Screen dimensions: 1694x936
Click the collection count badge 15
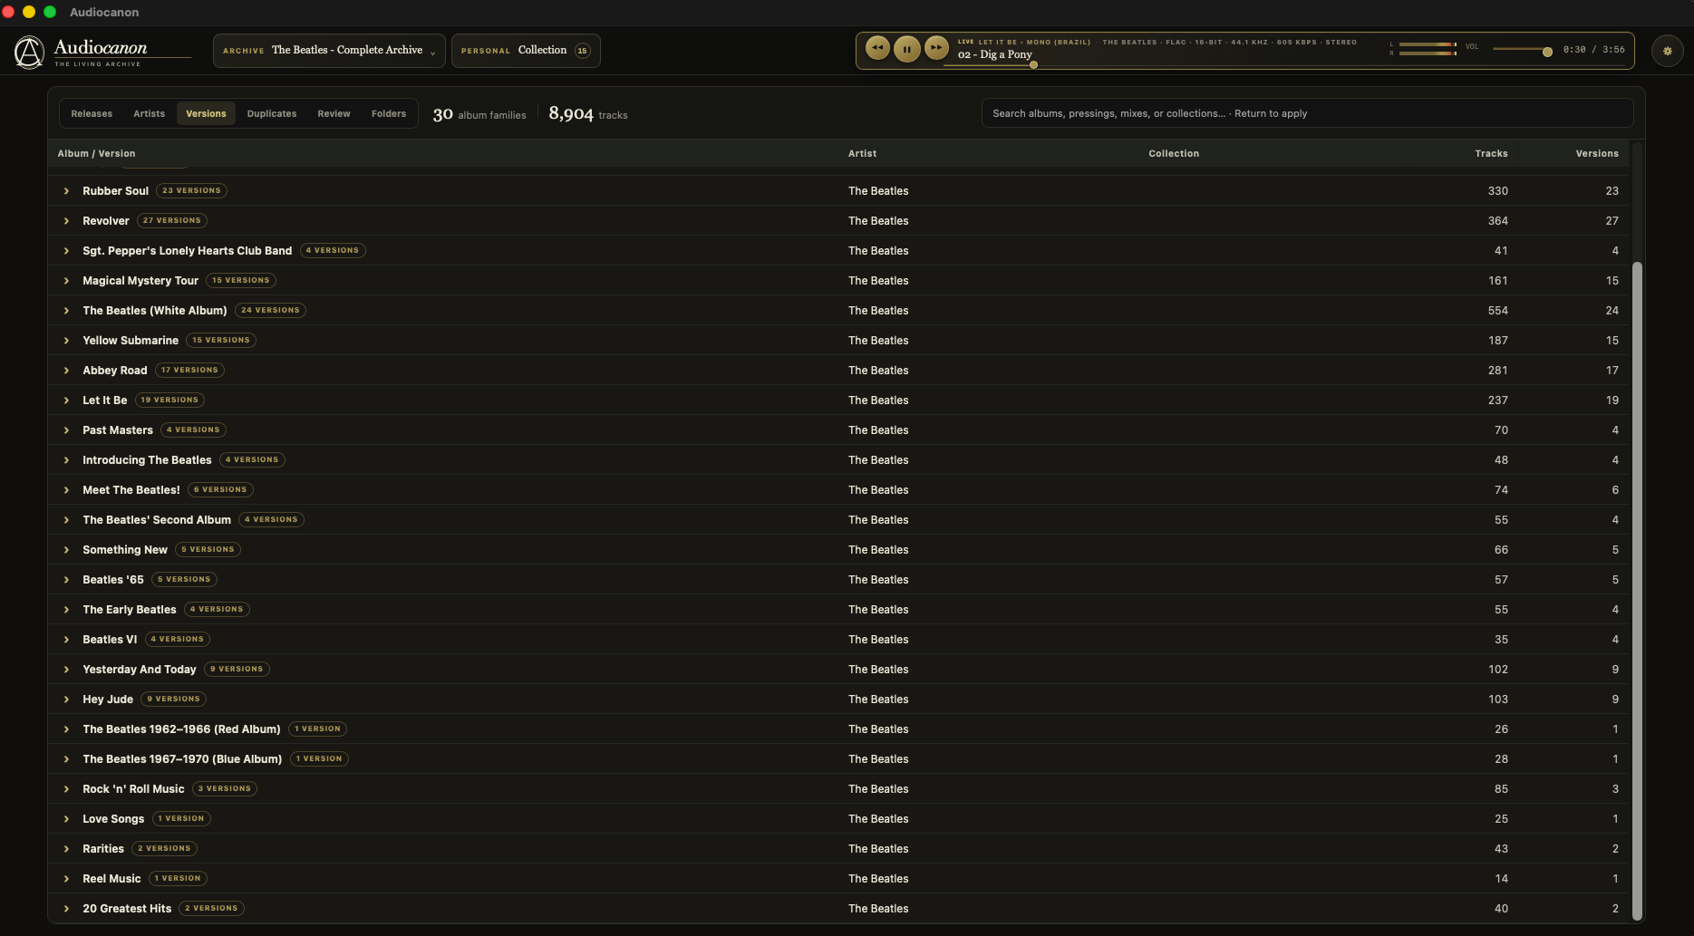pyautogui.click(x=582, y=51)
